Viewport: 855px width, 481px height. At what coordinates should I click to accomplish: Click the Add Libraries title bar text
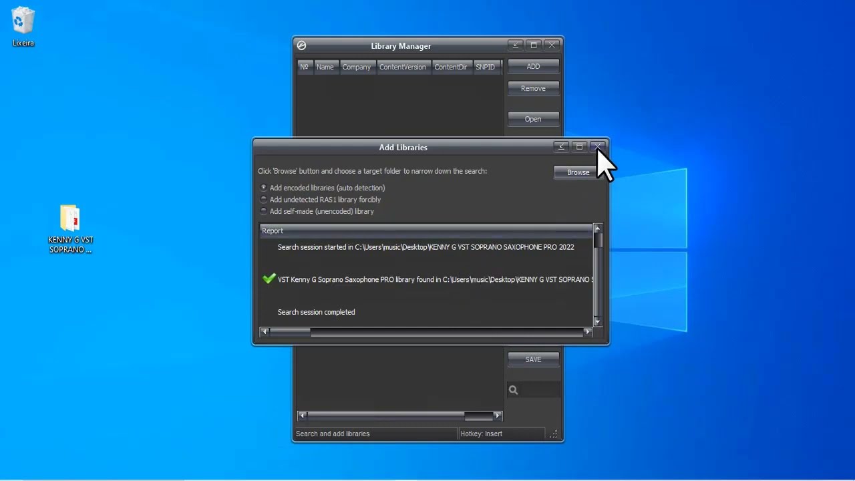[x=403, y=147]
